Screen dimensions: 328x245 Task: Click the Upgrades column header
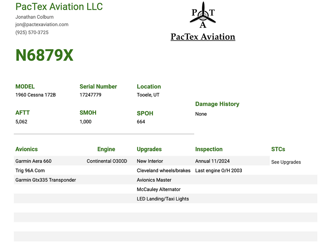[x=149, y=149]
